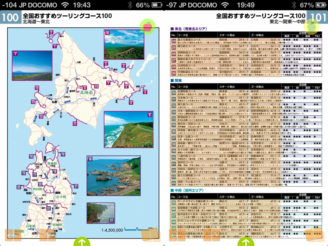Tap the 青森県 prefecture label
Image resolution: width=328 pixels, height=246 pixels.
tap(52, 163)
